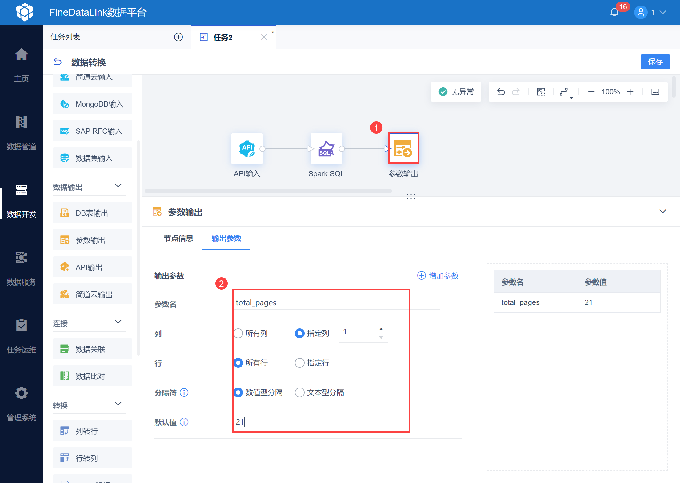The image size is (680, 483).
Task: Click the zoom in plus icon
Action: [630, 92]
